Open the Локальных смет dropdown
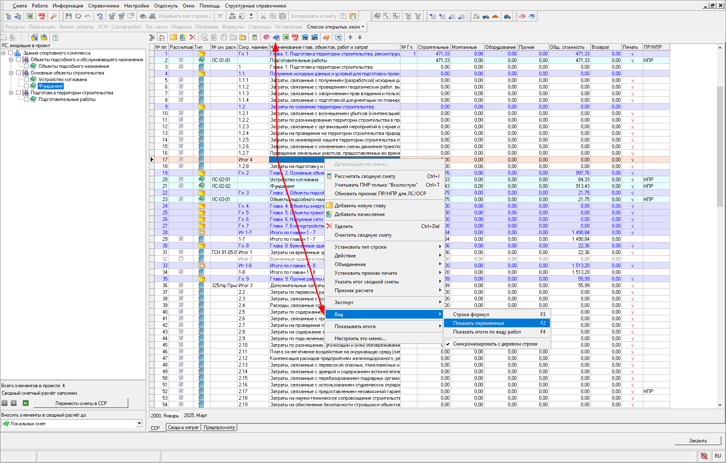Viewport: 726px width, 463px height. (x=139, y=423)
